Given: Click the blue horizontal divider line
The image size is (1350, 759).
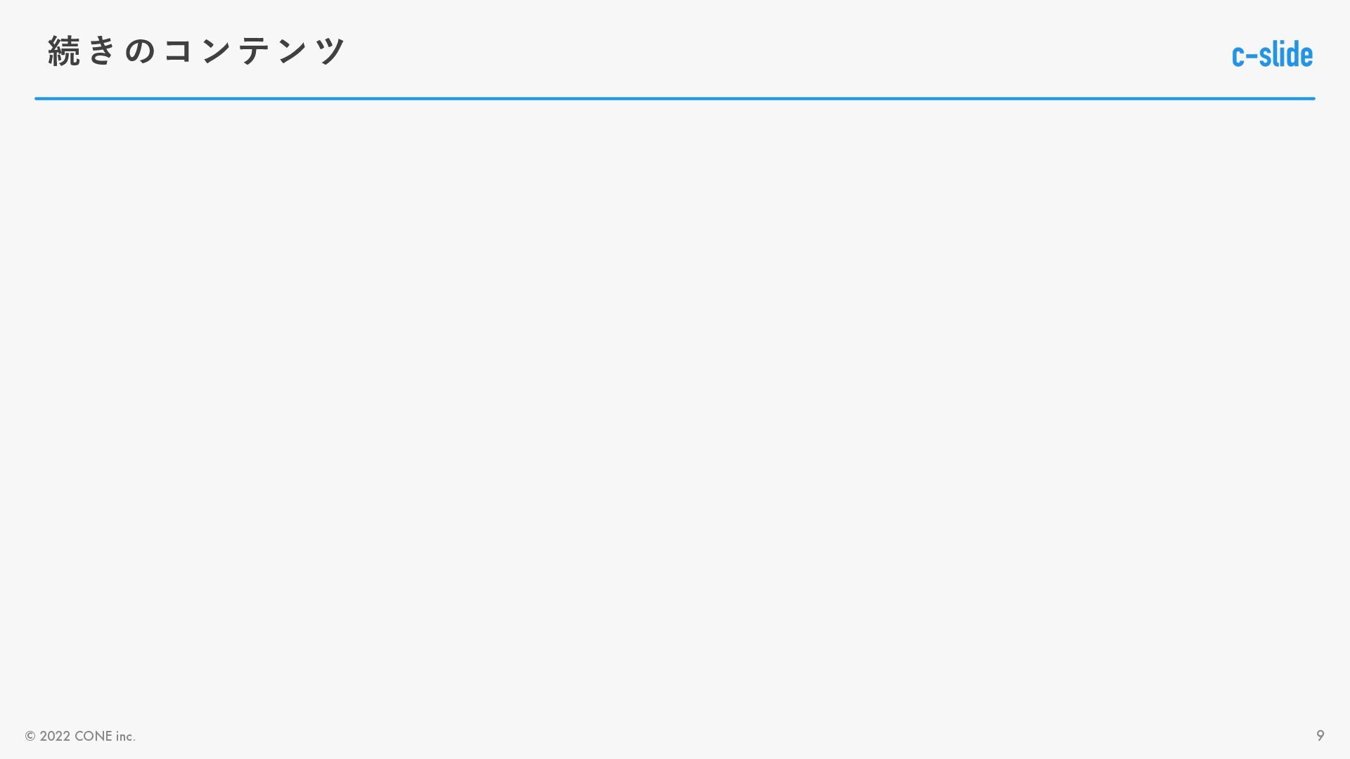Looking at the screenshot, I should pos(675,98).
